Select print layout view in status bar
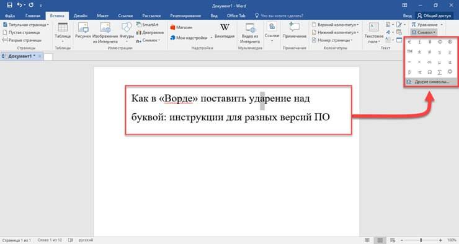459x244 pixels. click(x=380, y=240)
